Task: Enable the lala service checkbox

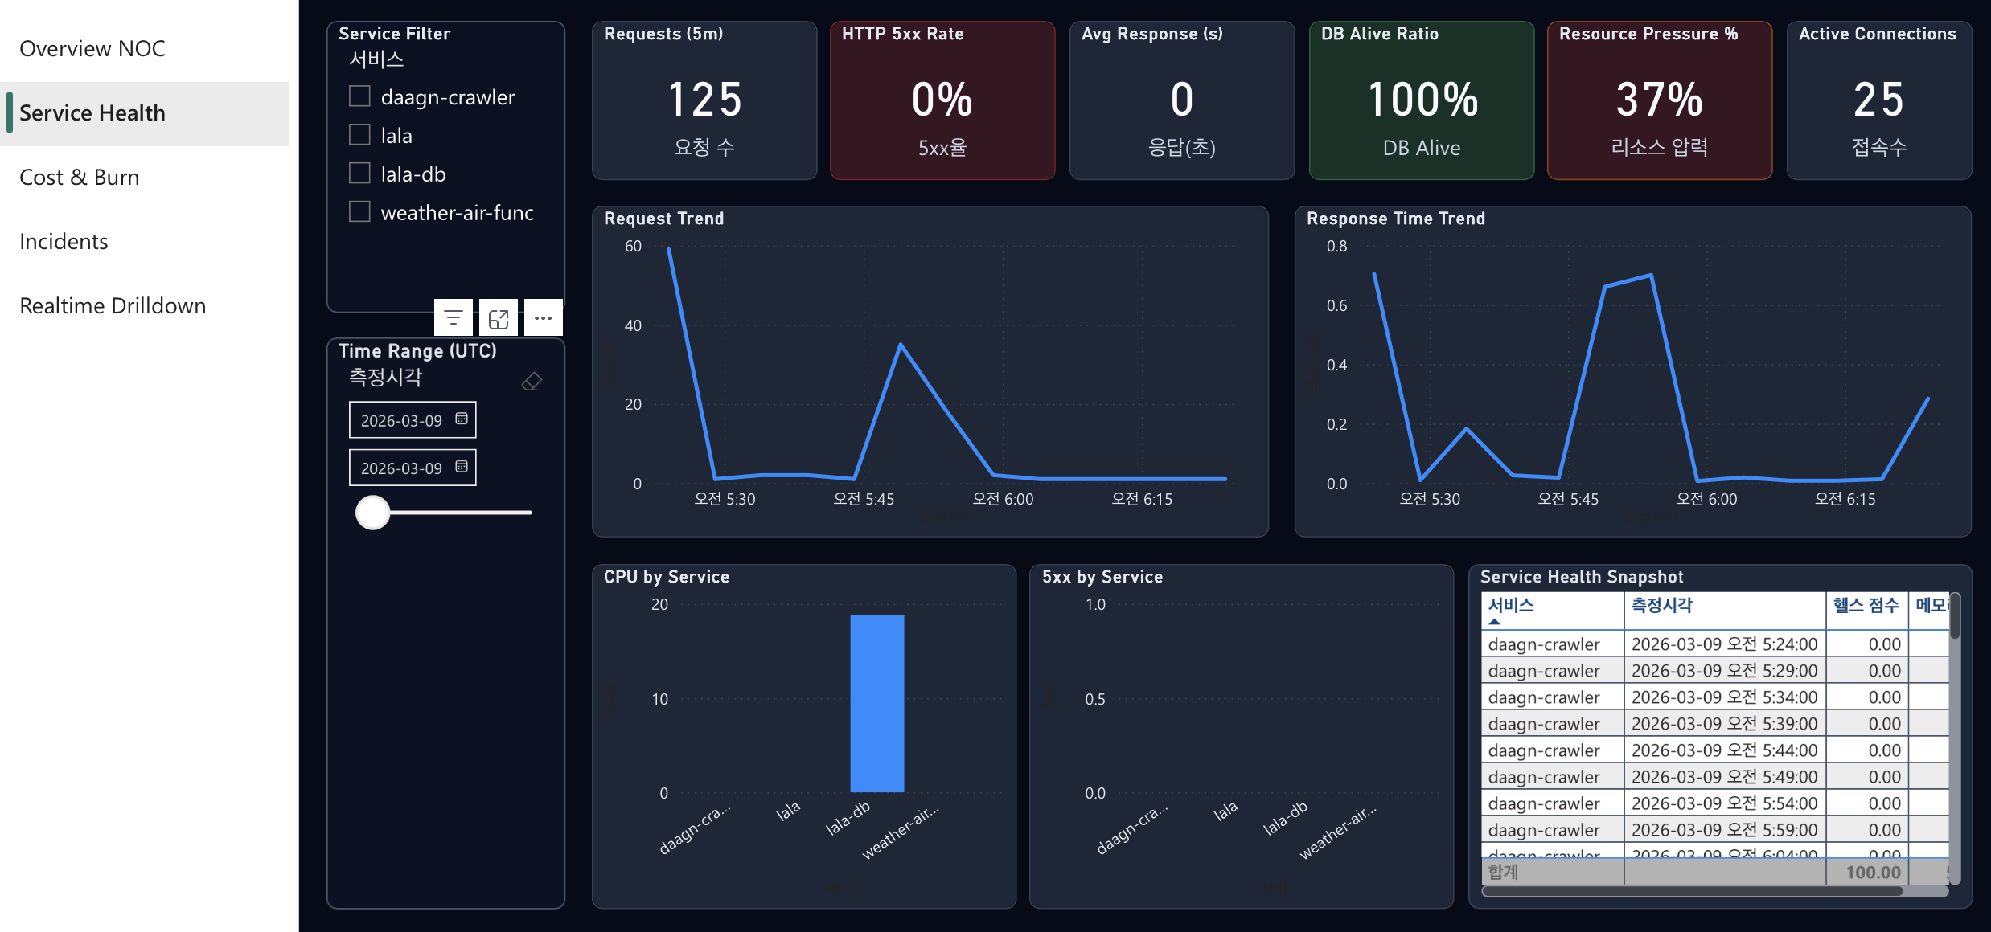Action: tap(359, 135)
